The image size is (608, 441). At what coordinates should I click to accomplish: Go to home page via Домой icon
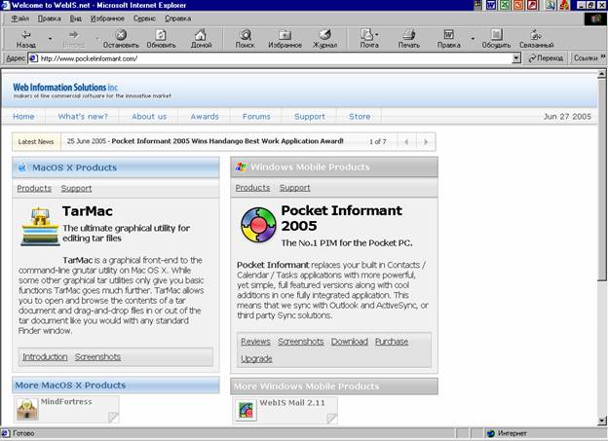(201, 39)
